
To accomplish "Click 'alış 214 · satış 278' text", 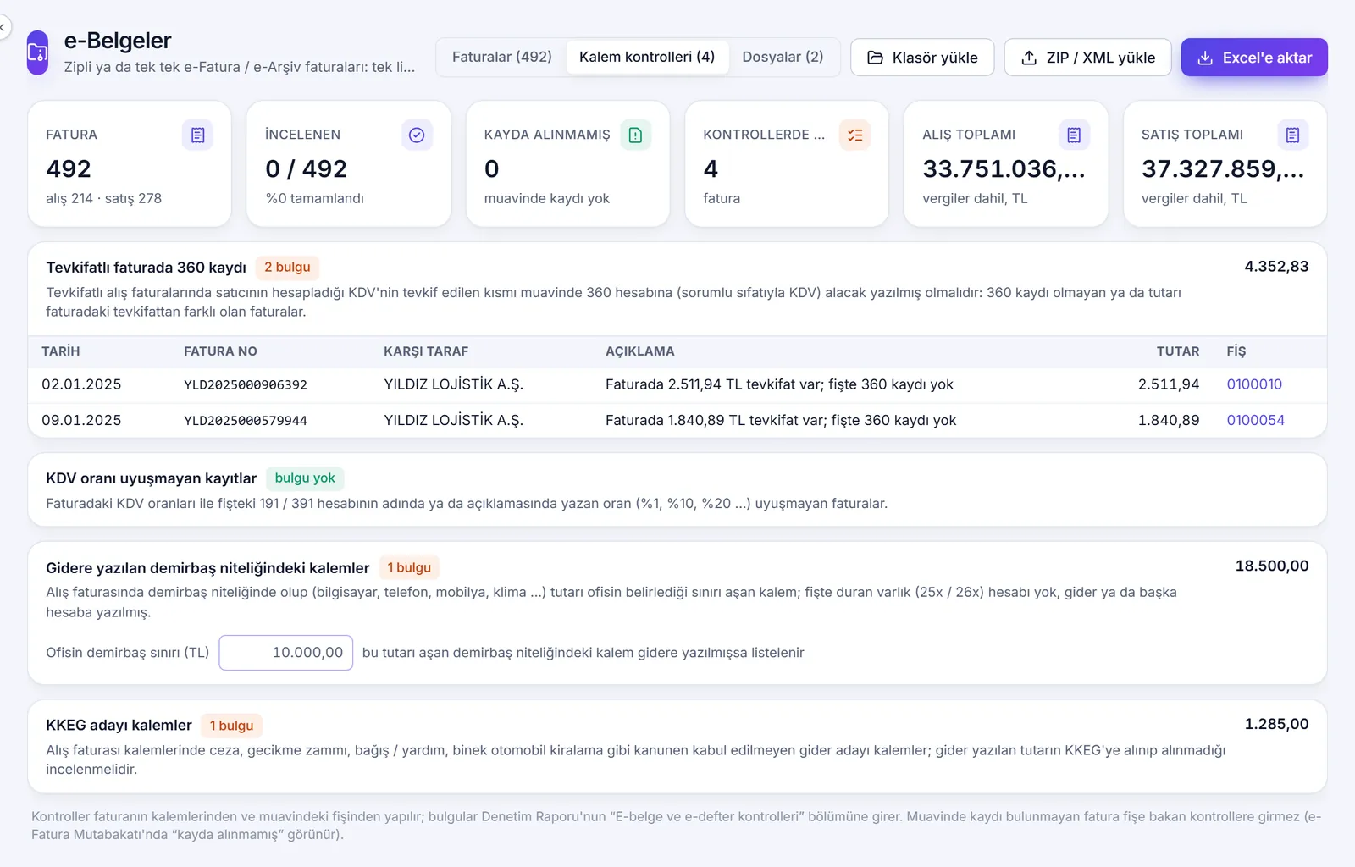I will click(x=103, y=198).
